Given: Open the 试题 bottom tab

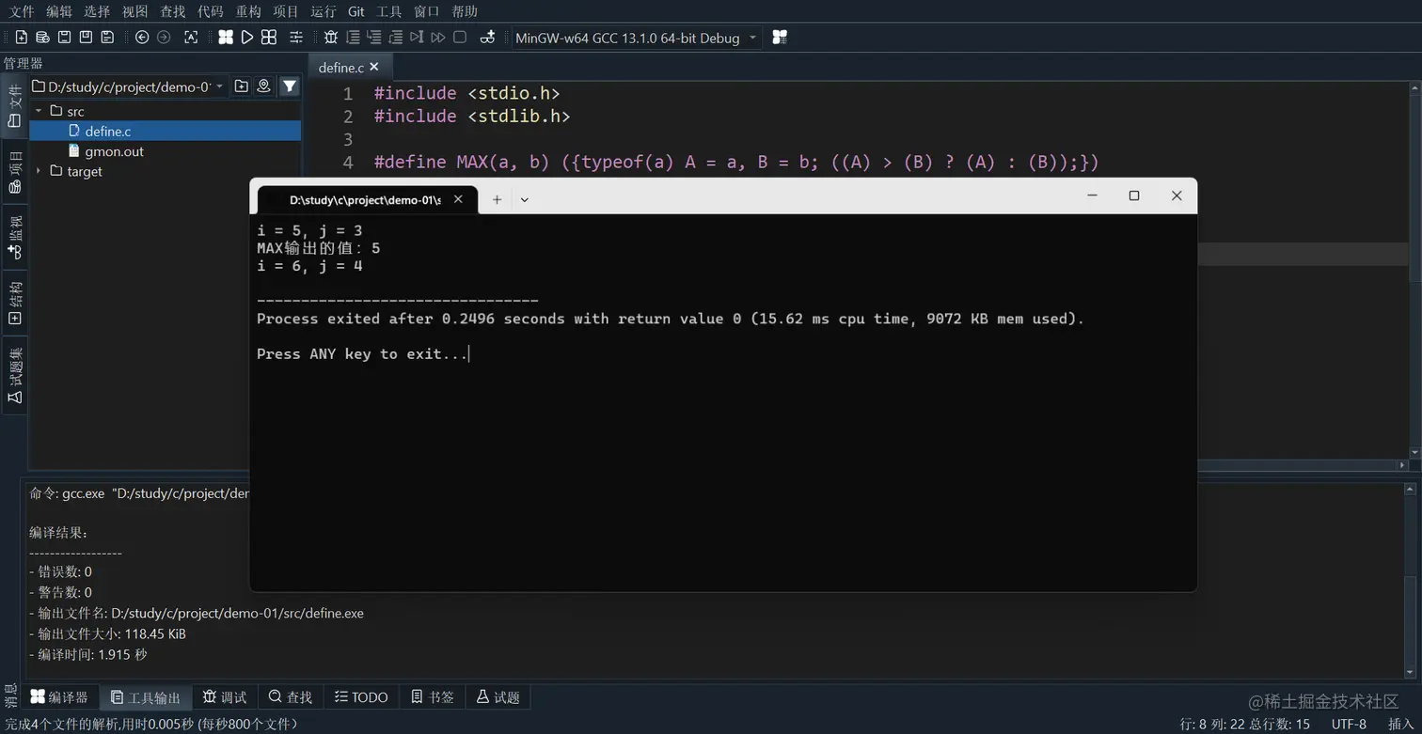Looking at the screenshot, I should [x=498, y=696].
